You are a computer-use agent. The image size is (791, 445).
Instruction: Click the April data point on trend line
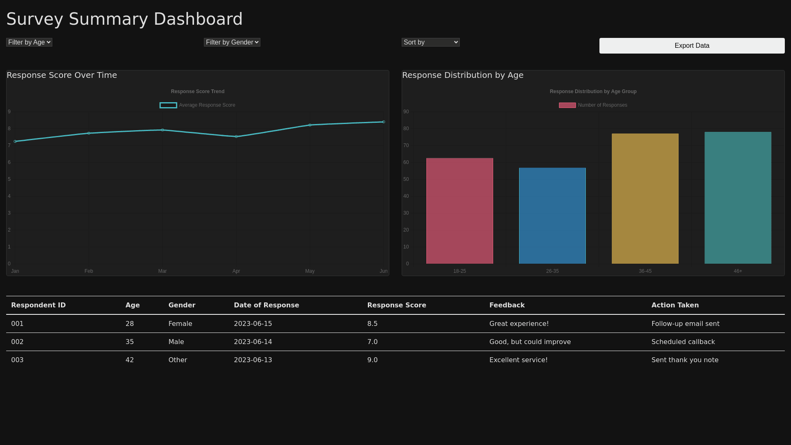236,137
